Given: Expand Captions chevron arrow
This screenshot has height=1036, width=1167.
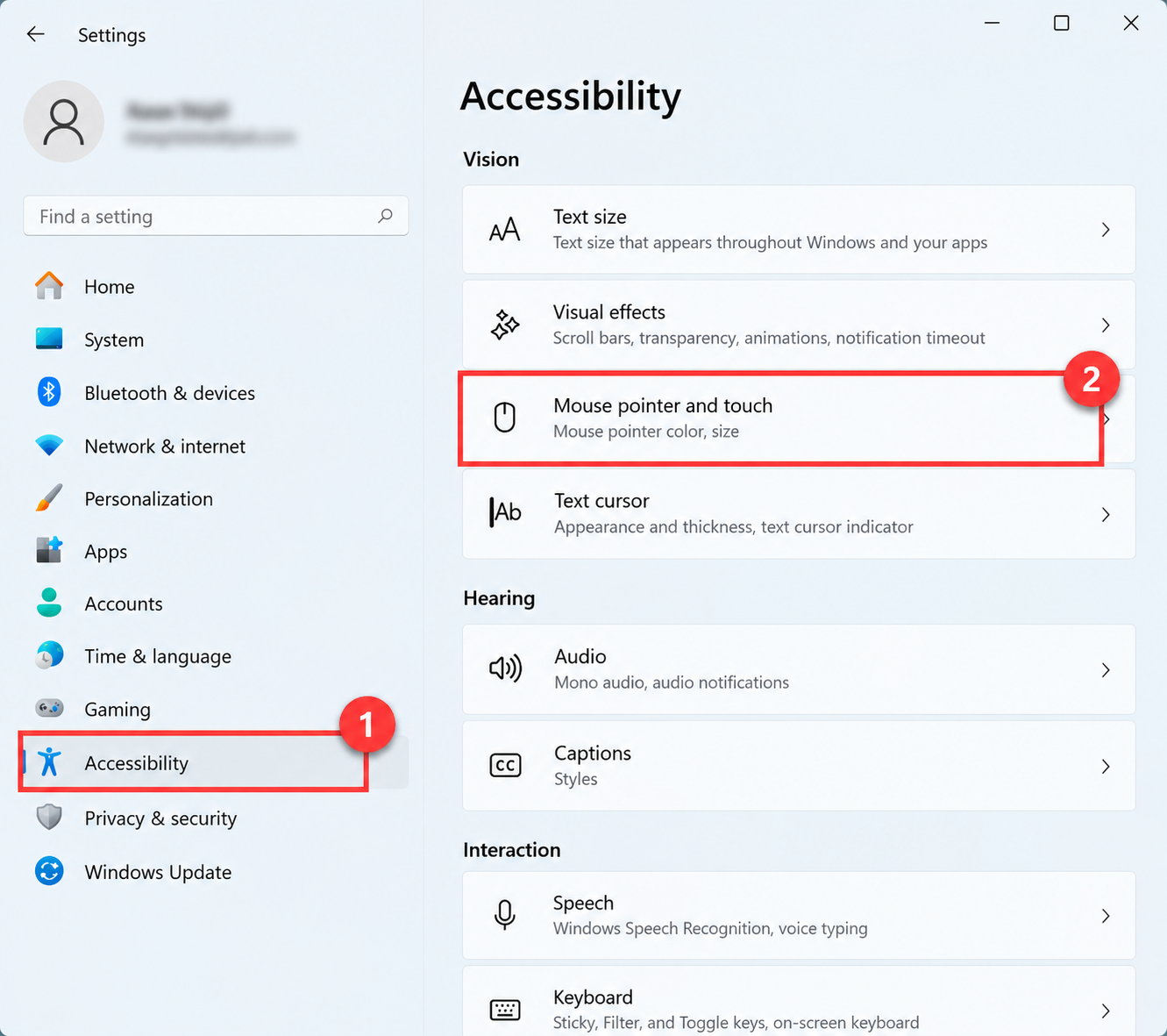Looking at the screenshot, I should [x=1106, y=767].
